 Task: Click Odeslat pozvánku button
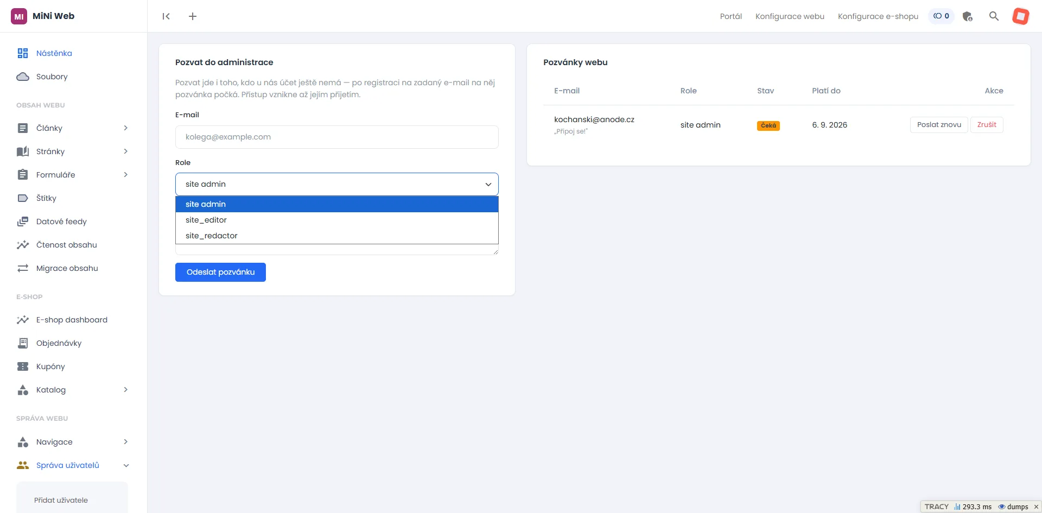[220, 272]
